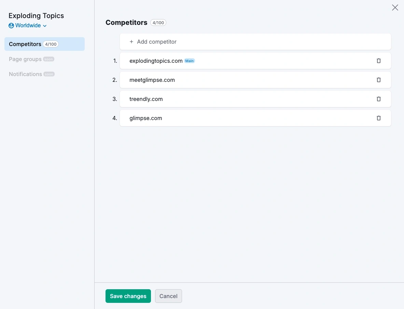404x309 pixels.
Task: Delete the explodingtopics.com competitor entry
Action: coord(378,61)
